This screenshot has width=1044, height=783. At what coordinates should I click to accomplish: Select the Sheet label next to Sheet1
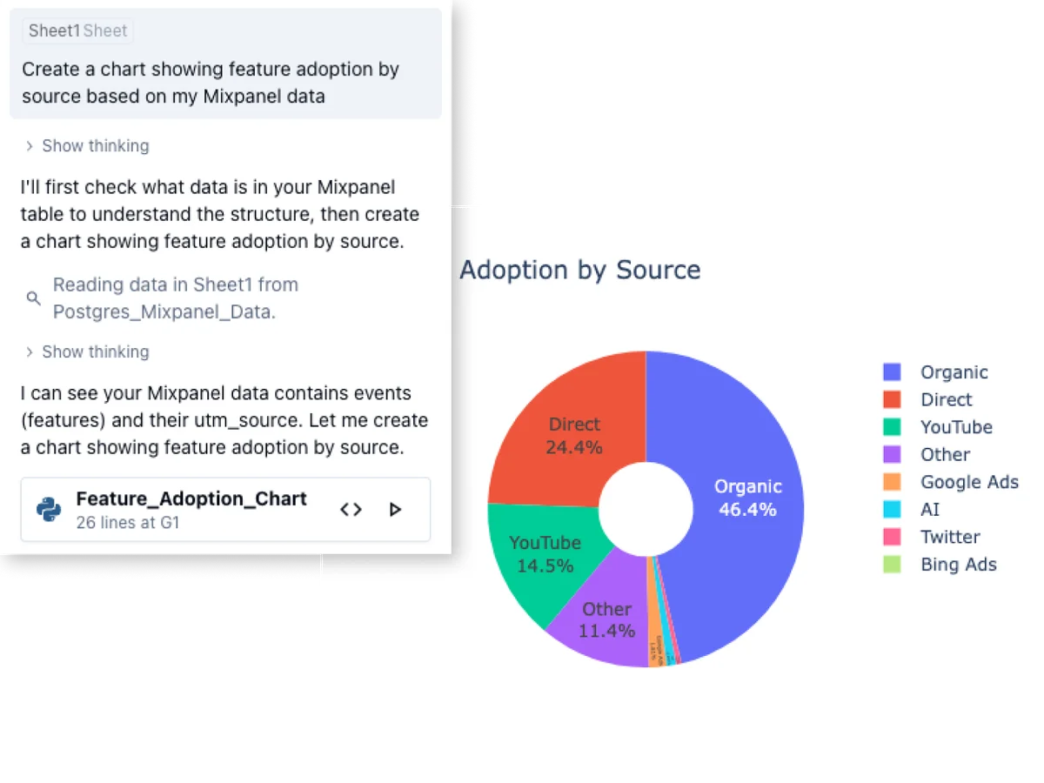(x=104, y=30)
